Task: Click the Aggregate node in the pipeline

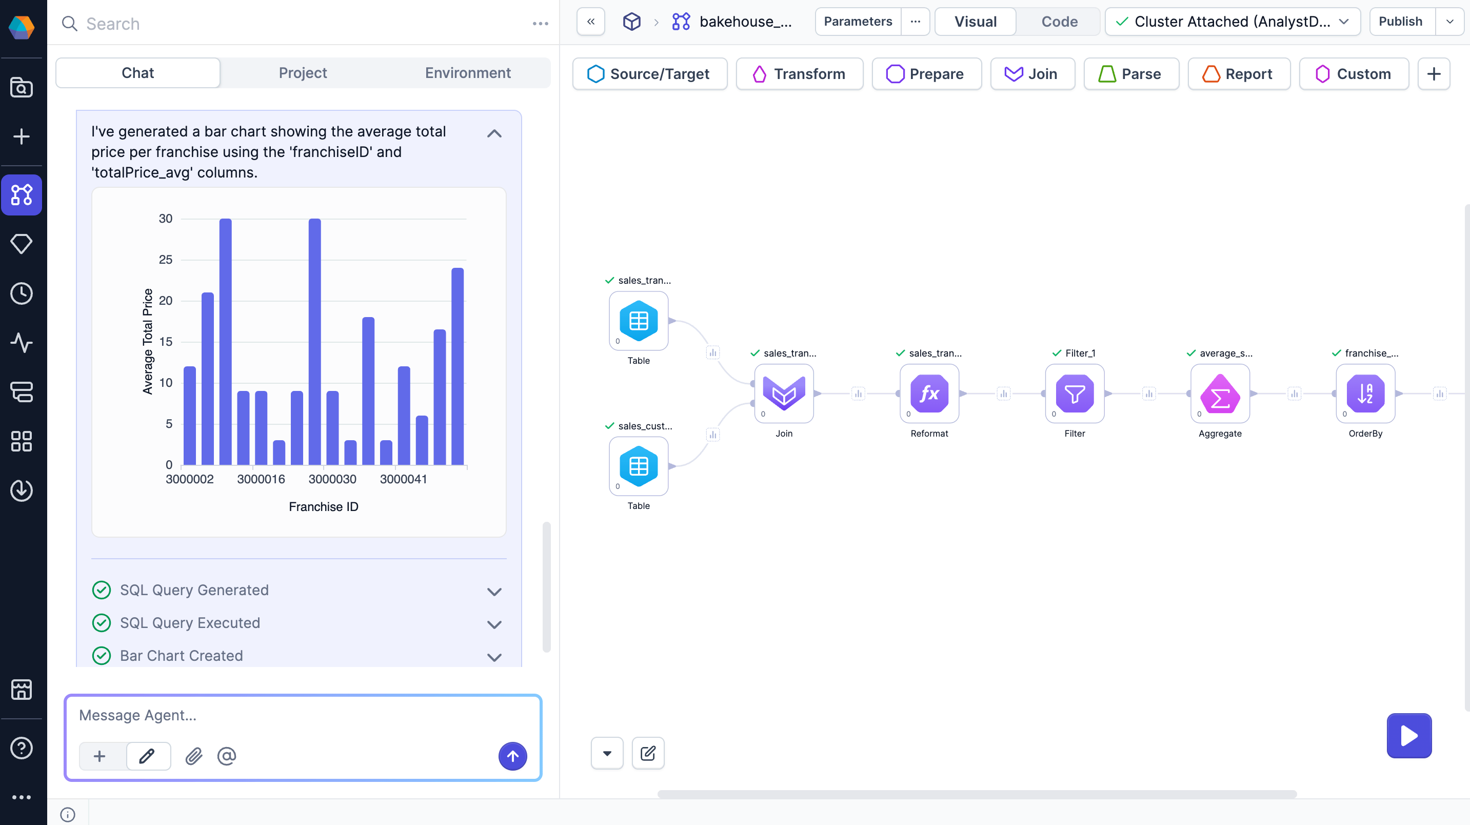Action: (x=1220, y=394)
